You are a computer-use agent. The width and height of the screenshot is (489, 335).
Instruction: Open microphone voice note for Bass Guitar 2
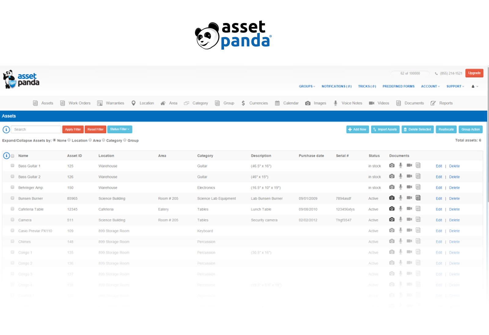[400, 176]
